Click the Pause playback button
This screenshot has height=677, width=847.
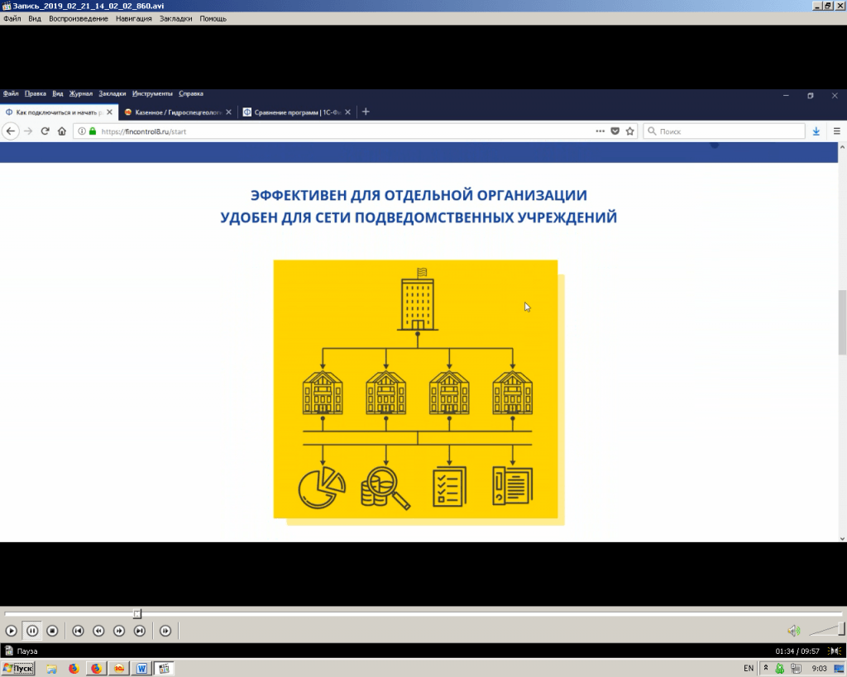(31, 631)
